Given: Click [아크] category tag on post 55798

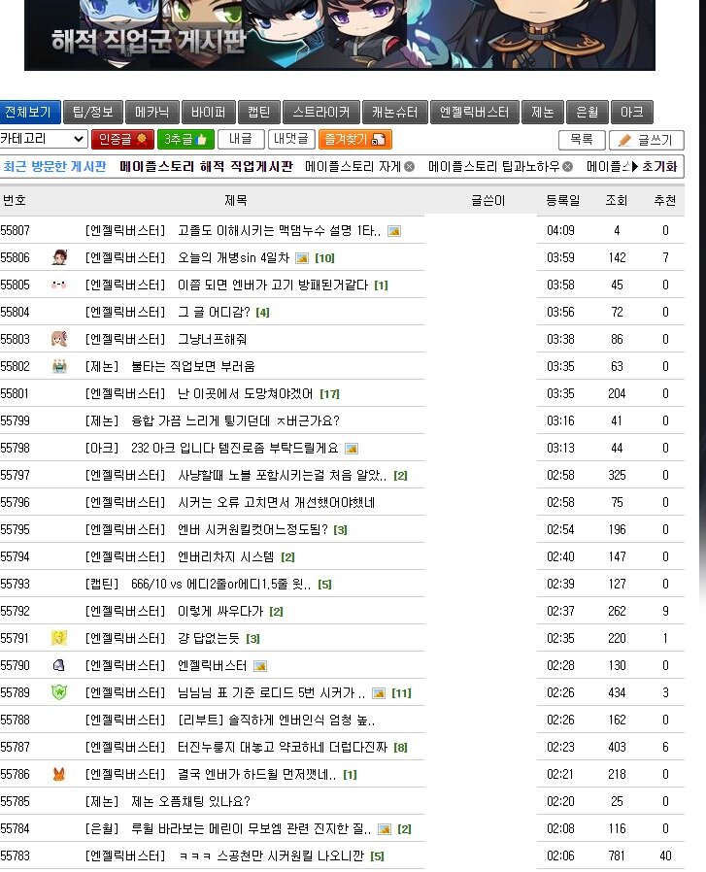Looking at the screenshot, I should pos(102,449).
